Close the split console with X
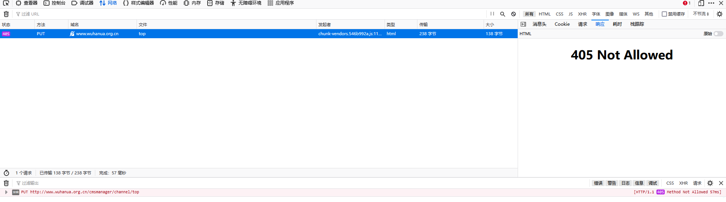Image resolution: width=726 pixels, height=202 pixels. click(x=721, y=183)
